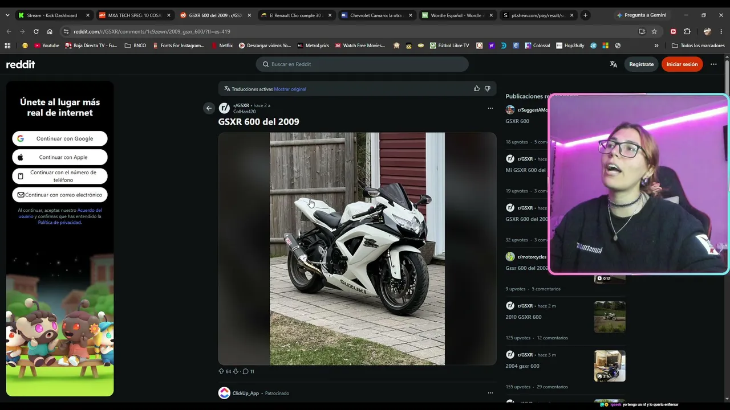Open the comments bubble with 11 comments
Image resolution: width=730 pixels, height=410 pixels.
(x=248, y=371)
